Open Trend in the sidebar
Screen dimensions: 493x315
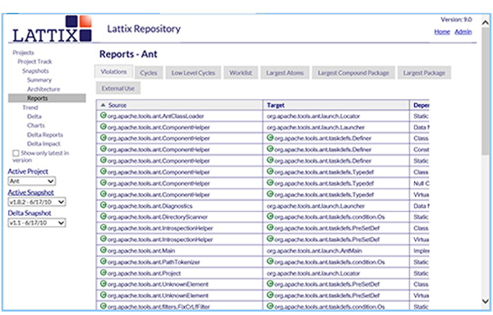pos(30,107)
